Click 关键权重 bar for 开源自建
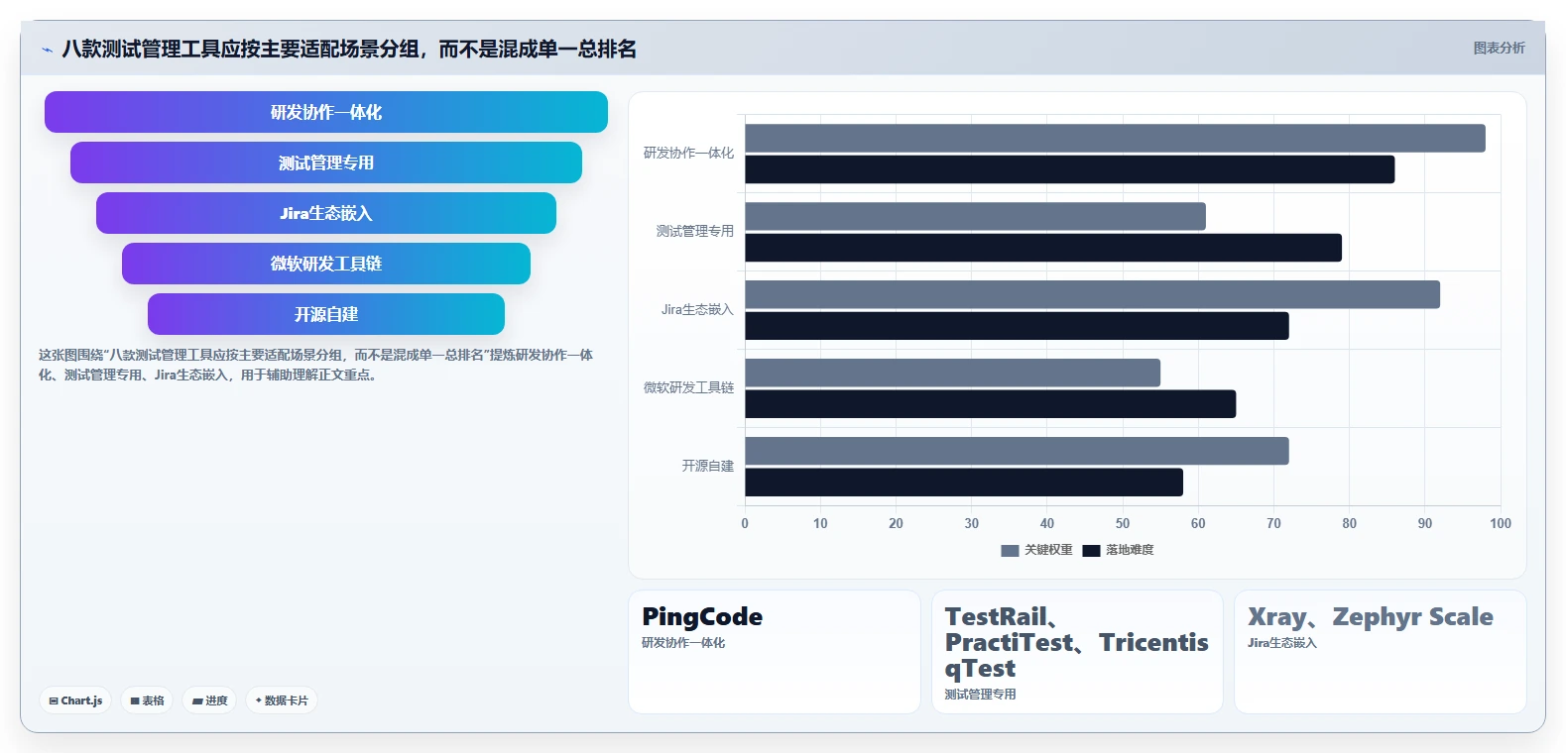The image size is (1566, 753). click(x=1017, y=451)
